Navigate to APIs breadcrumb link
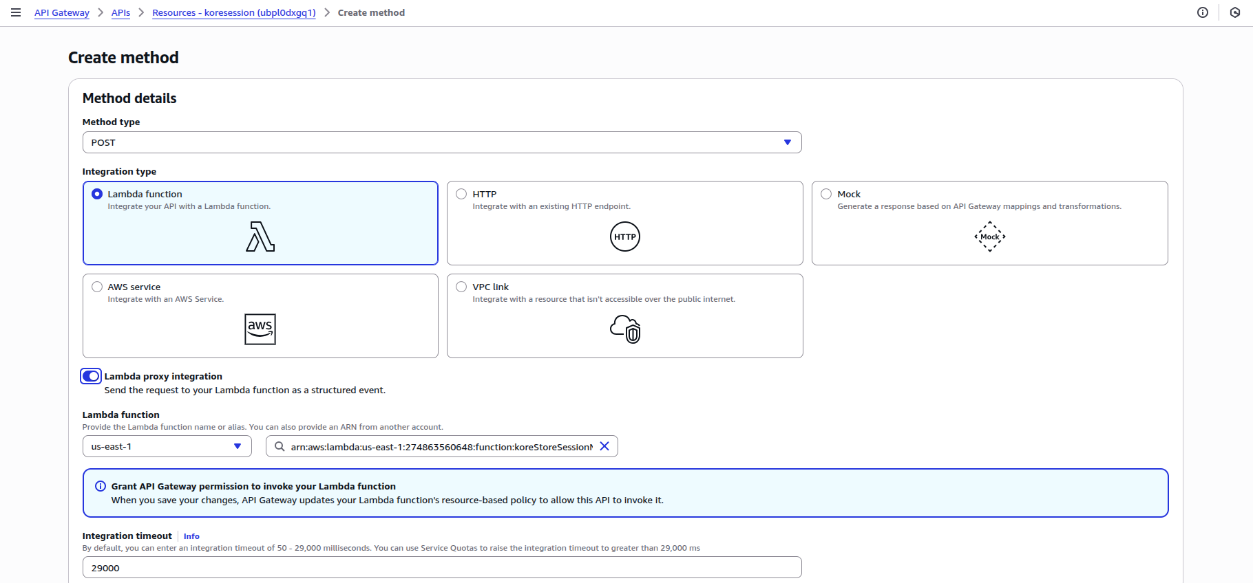Image resolution: width=1253 pixels, height=583 pixels. point(120,12)
